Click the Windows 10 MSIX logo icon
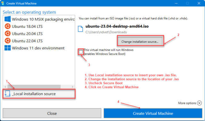The image size is (205, 121). coord(8,19)
